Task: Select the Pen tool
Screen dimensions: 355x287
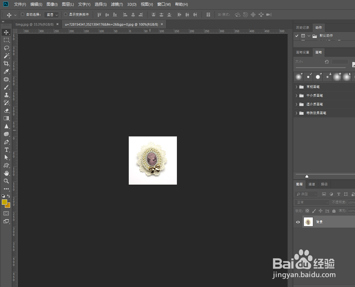Action: [x=7, y=142]
